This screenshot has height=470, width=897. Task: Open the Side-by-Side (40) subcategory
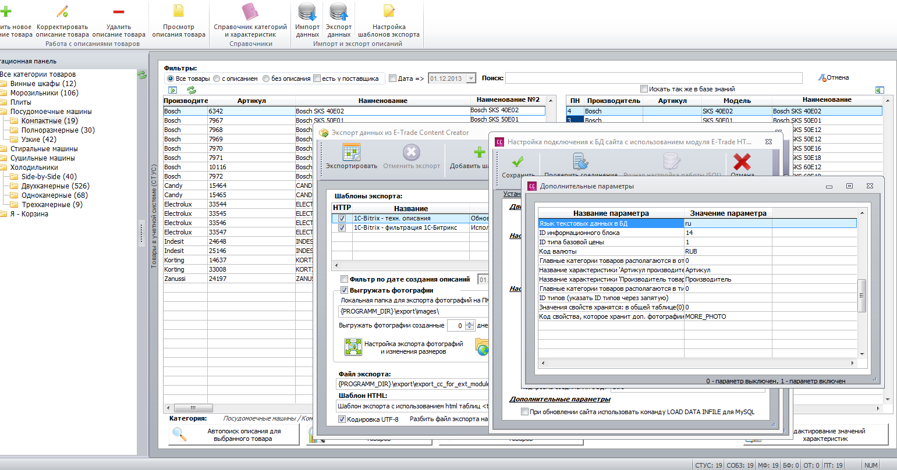(x=49, y=177)
